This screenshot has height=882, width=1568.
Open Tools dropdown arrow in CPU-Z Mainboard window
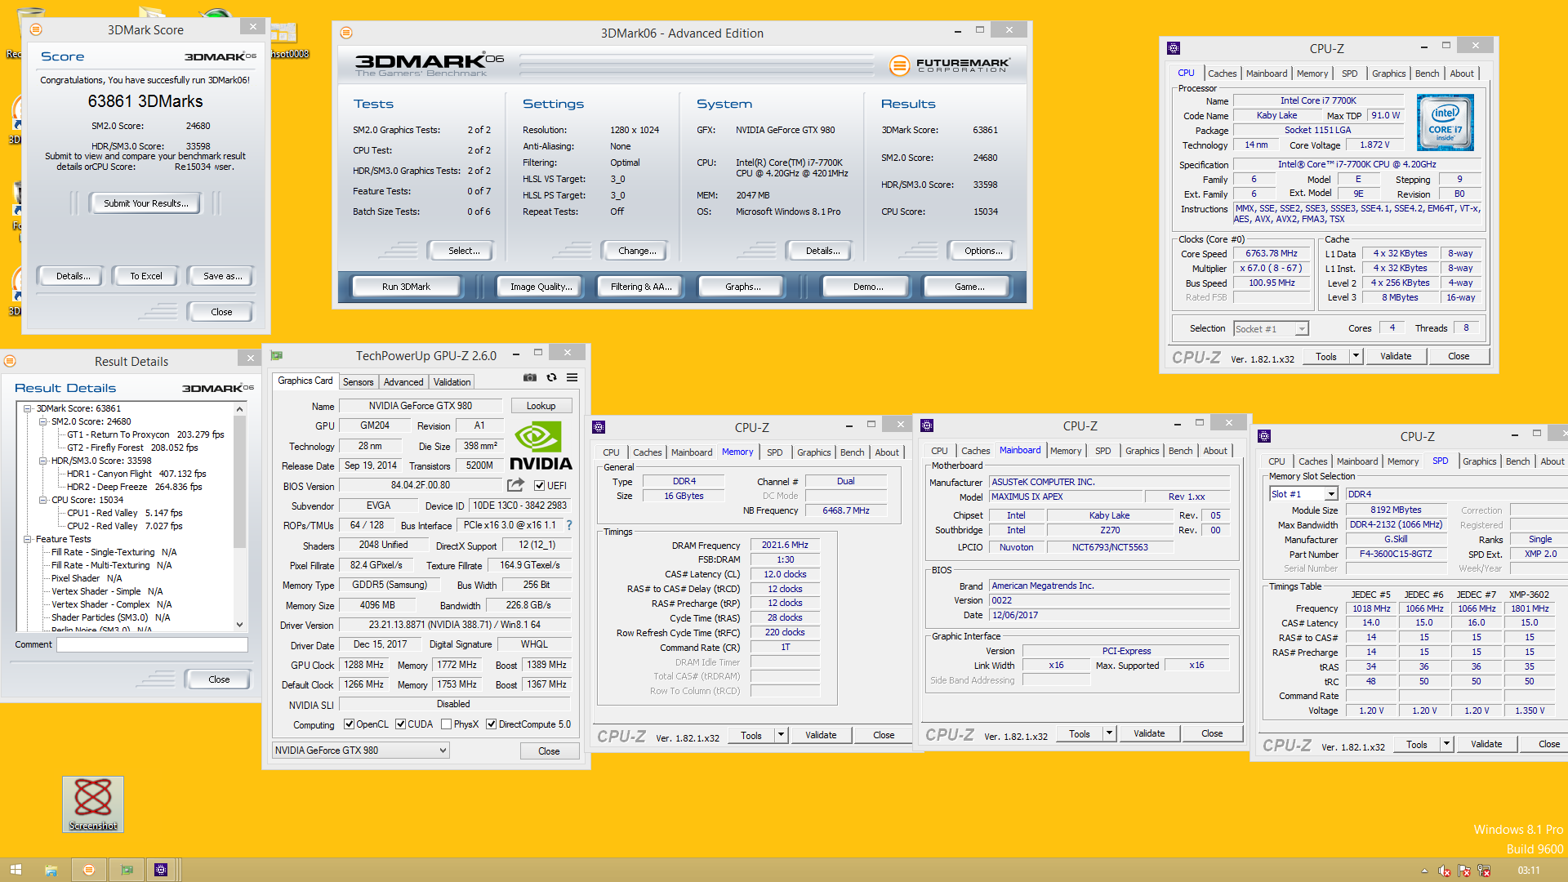point(1109,733)
